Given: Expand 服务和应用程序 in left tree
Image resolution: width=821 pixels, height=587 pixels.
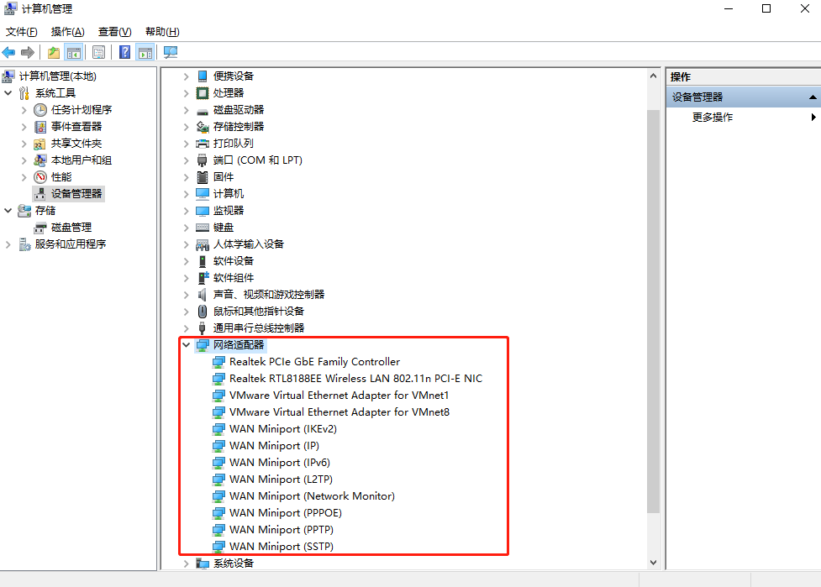Looking at the screenshot, I should coord(8,244).
